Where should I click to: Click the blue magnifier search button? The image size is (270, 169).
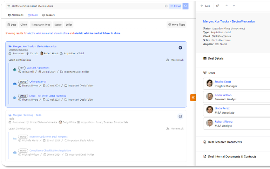[185, 6]
